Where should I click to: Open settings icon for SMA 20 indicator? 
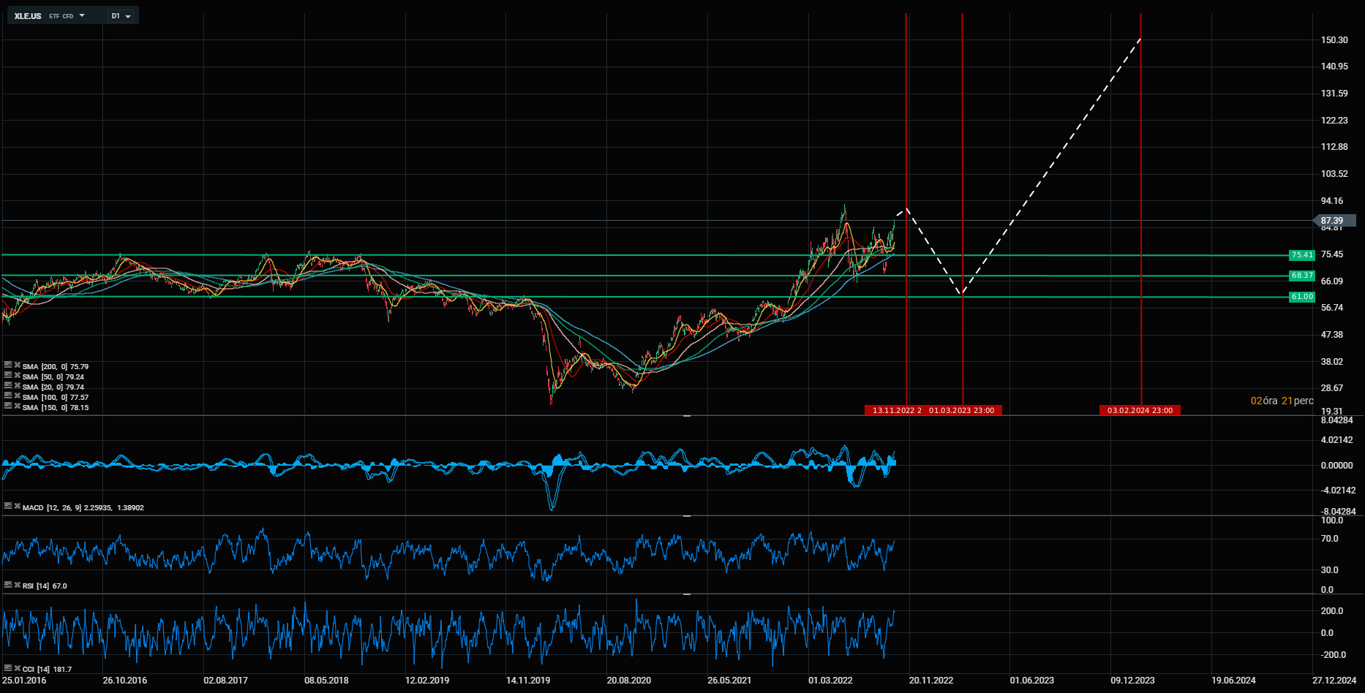click(8, 385)
